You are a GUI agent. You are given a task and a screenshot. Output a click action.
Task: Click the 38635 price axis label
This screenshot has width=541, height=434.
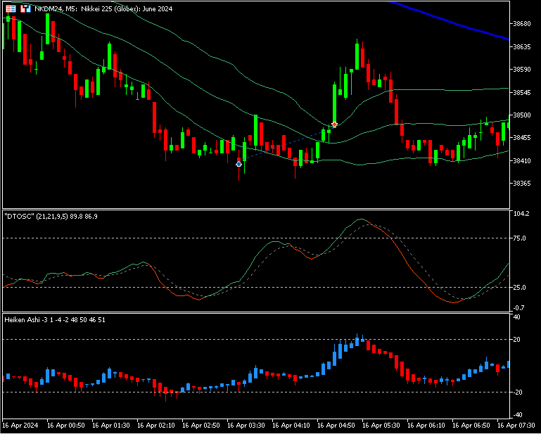522,46
